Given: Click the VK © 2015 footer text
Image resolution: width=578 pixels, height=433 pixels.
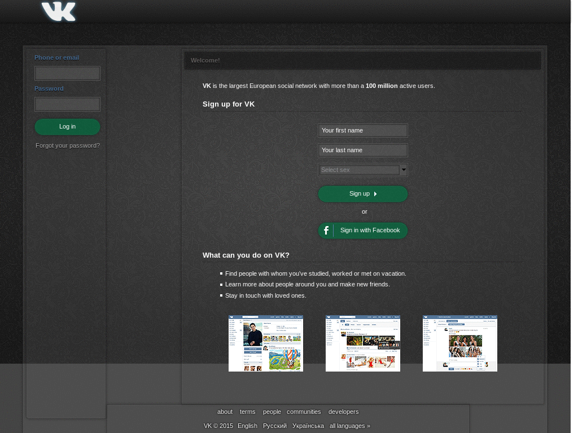Looking at the screenshot, I should click(218, 426).
